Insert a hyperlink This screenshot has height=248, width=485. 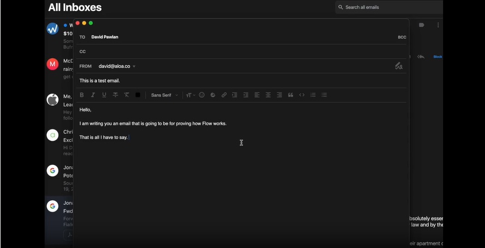pos(224,95)
